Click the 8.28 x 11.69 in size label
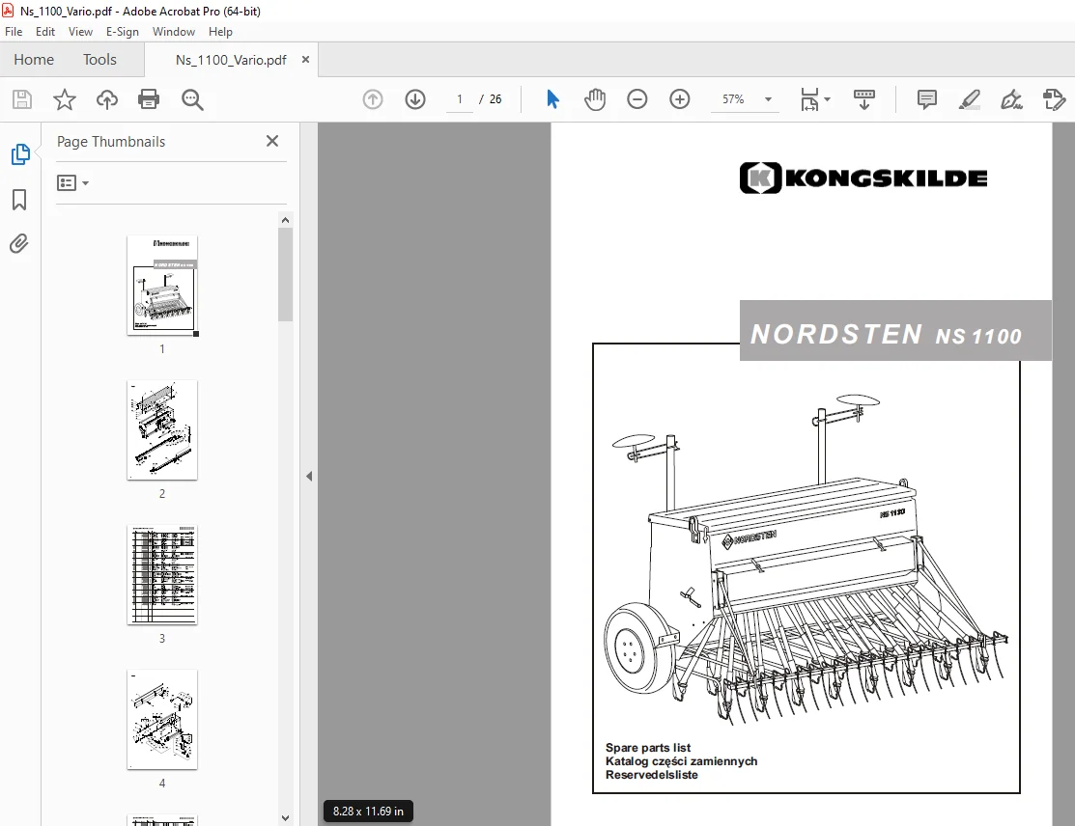 [x=368, y=811]
